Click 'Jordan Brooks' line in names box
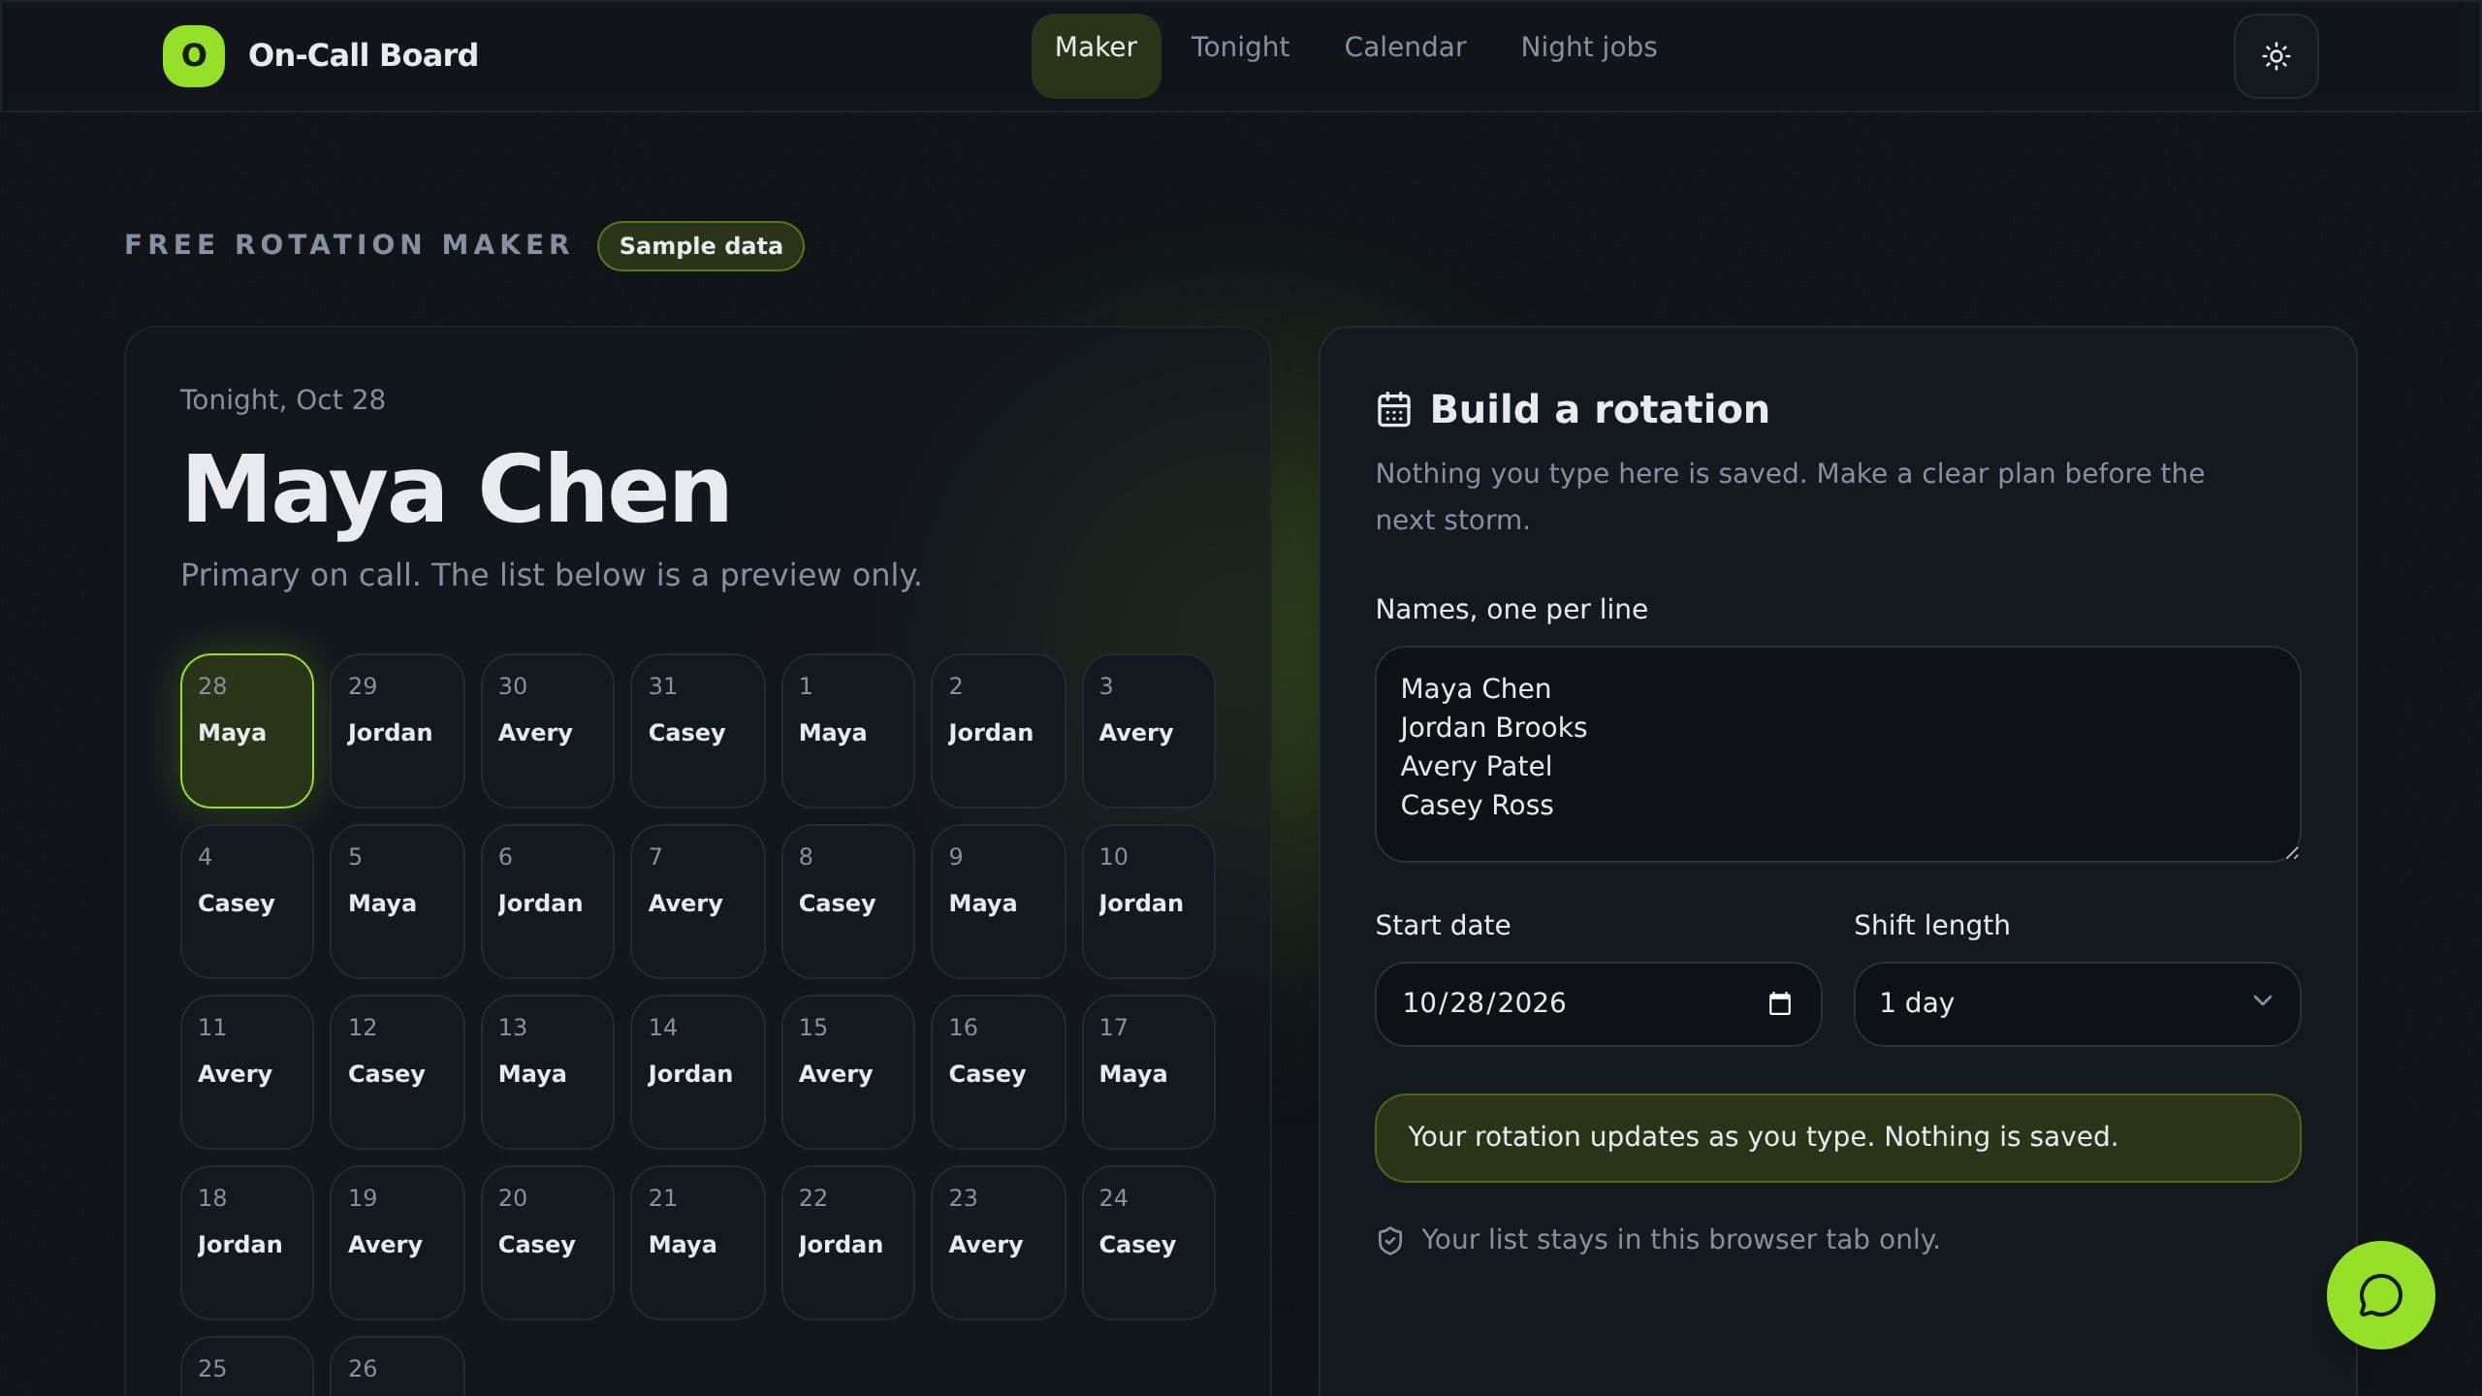Image resolution: width=2482 pixels, height=1396 pixels. (1494, 728)
